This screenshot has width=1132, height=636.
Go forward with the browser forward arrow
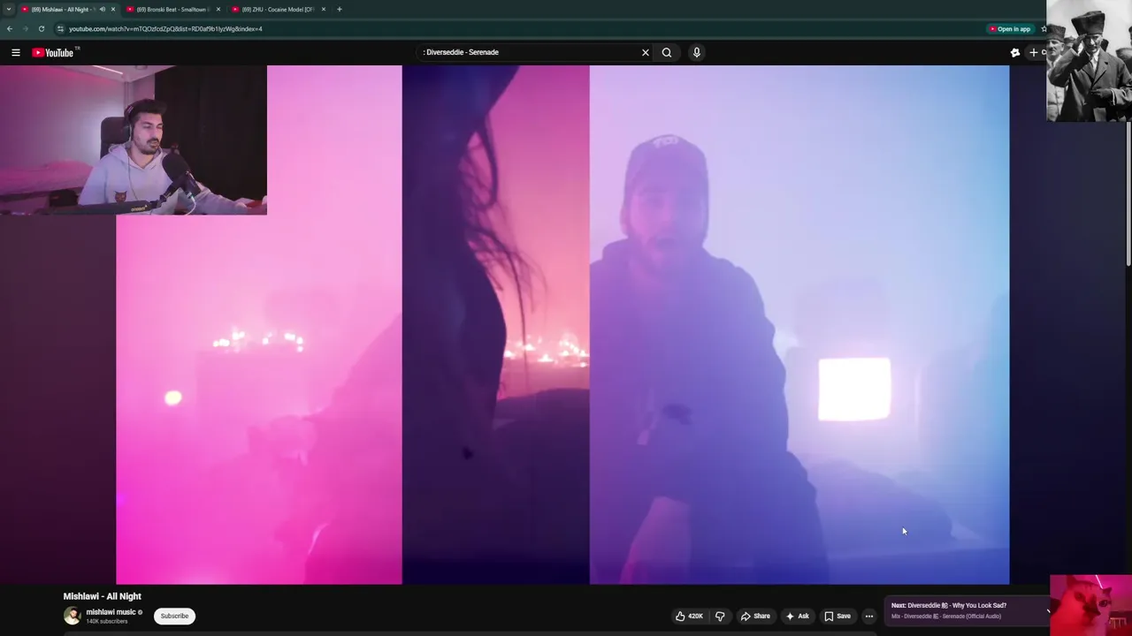pos(25,28)
